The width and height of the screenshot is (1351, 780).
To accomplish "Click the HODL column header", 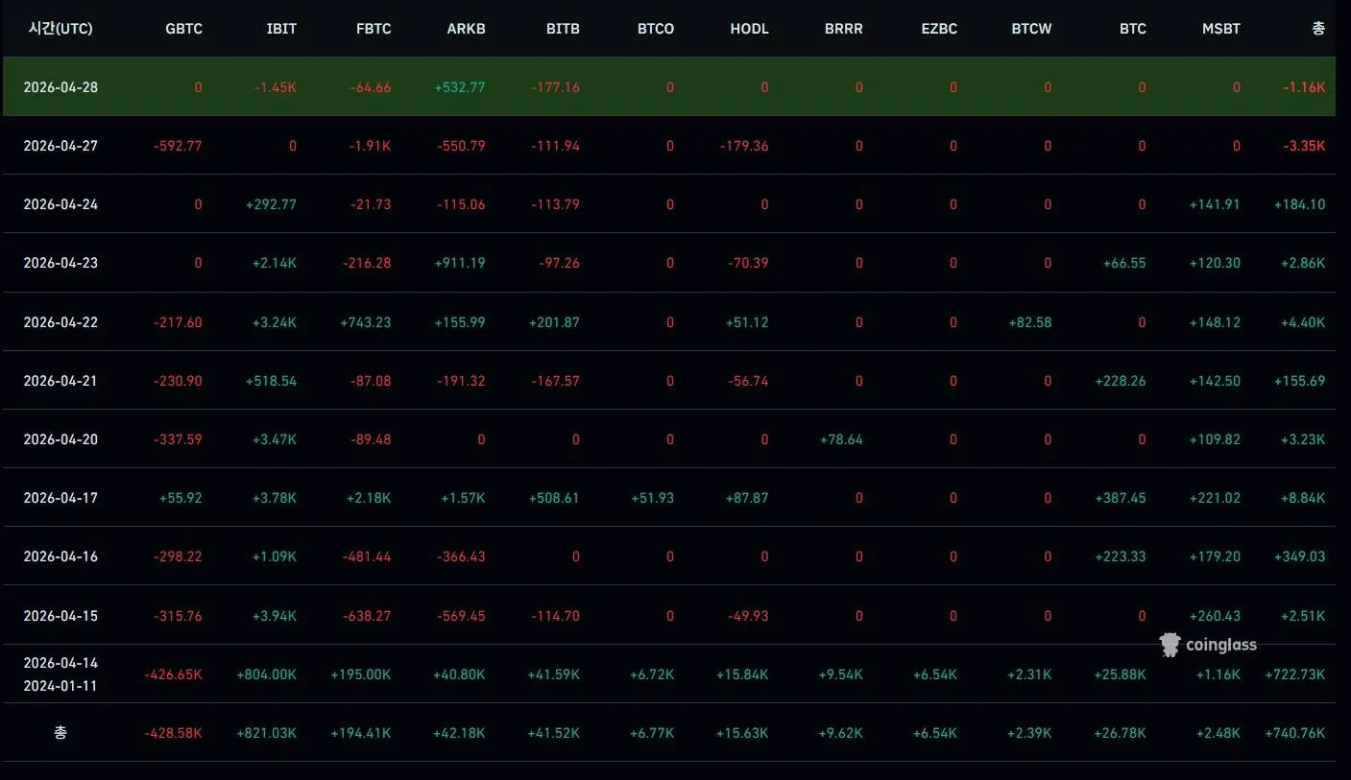I will point(749,29).
